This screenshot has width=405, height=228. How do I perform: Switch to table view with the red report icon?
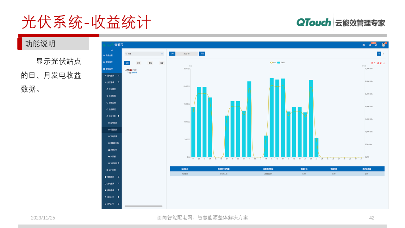tap(372, 63)
